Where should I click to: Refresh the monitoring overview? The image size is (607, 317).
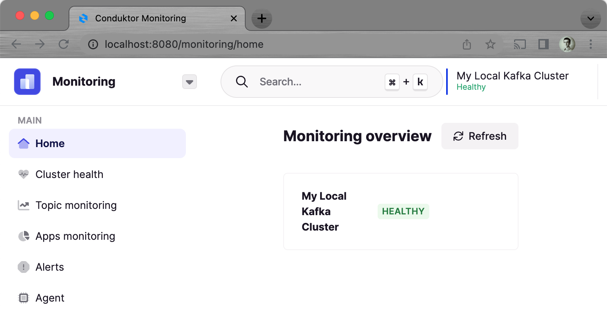click(x=480, y=136)
